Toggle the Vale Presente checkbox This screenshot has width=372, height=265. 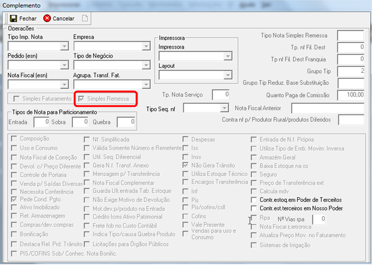[185, 224]
